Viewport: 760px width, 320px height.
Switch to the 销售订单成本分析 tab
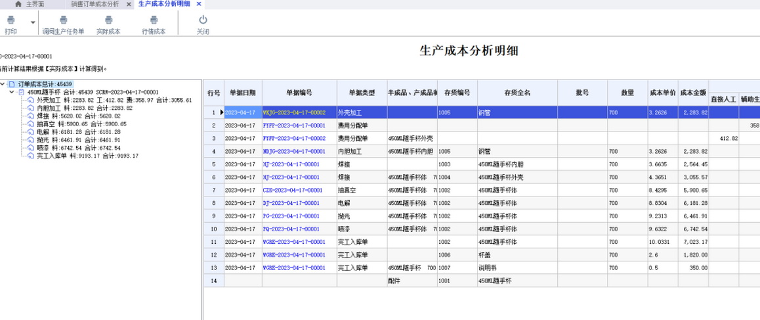pyautogui.click(x=95, y=4)
